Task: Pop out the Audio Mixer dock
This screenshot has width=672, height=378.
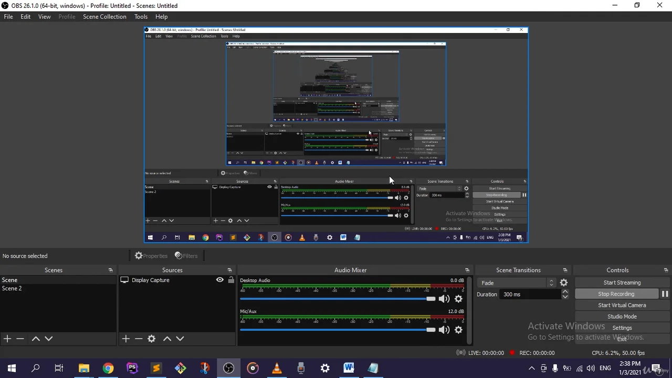Action: click(x=467, y=270)
